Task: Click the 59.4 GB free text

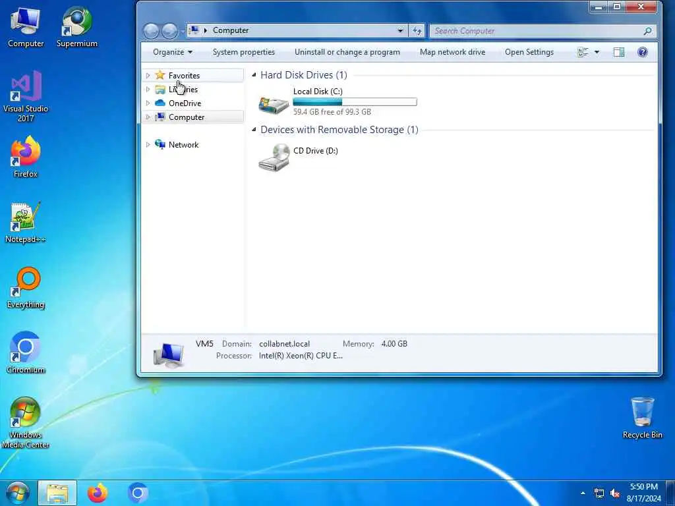Action: click(332, 112)
